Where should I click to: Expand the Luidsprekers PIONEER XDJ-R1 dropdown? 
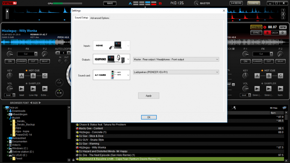coord(176,72)
